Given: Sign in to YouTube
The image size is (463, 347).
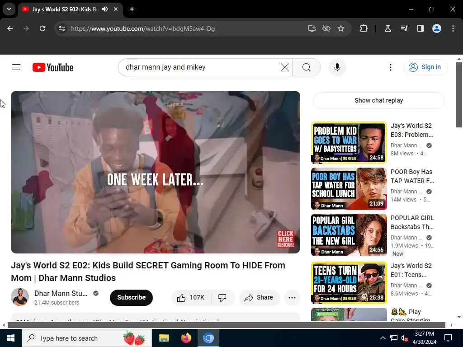Looking at the screenshot, I should coord(425,67).
